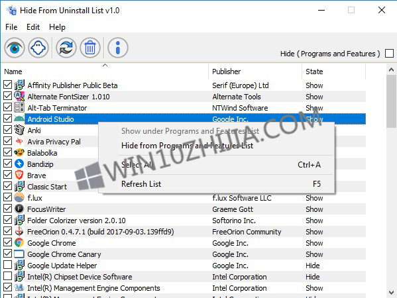Check the Google Update Helper checkbox
The width and height of the screenshot is (397, 298).
(x=7, y=265)
